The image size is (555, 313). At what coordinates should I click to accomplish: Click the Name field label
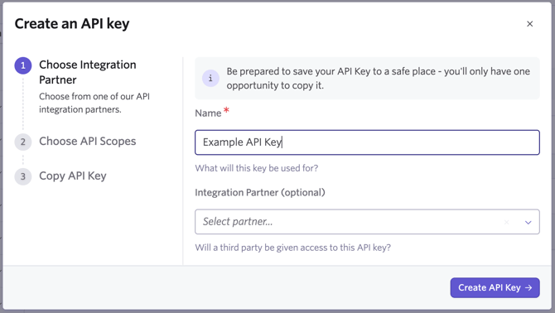coord(208,113)
